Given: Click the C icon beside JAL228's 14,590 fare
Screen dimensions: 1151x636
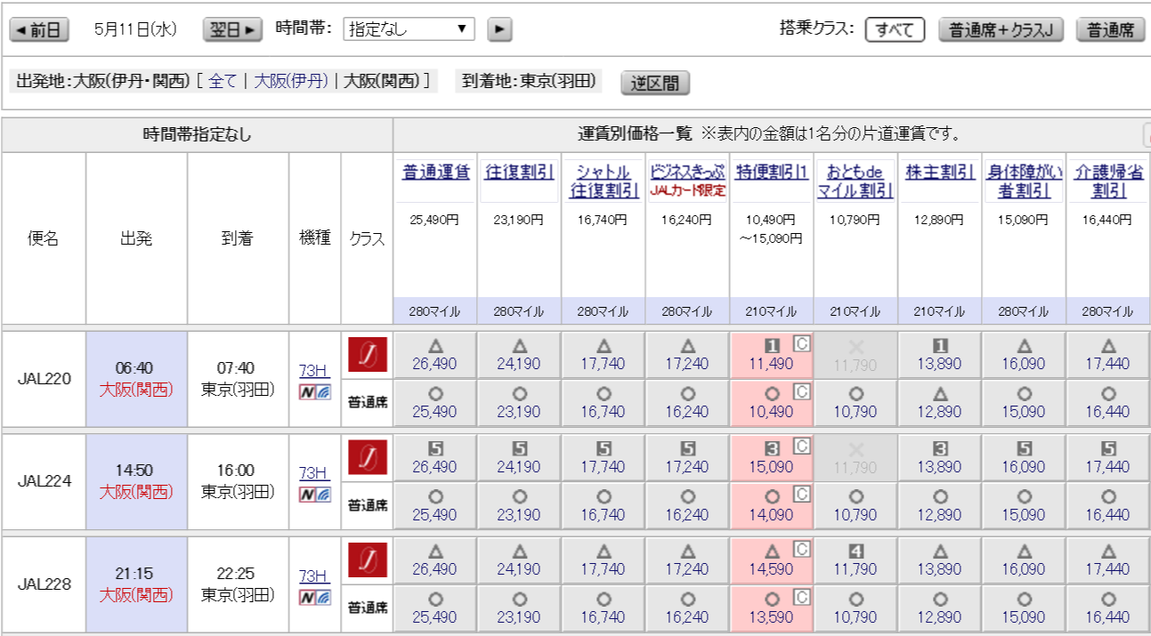Looking at the screenshot, I should (801, 549).
